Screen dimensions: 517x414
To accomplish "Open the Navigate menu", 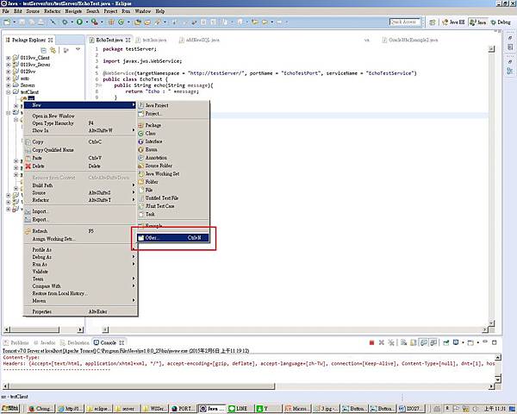I will pos(73,11).
